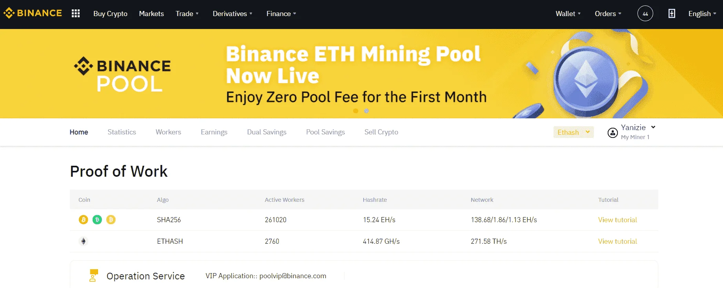Open the Dual Savings tab
This screenshot has height=288, width=723.
click(x=267, y=132)
